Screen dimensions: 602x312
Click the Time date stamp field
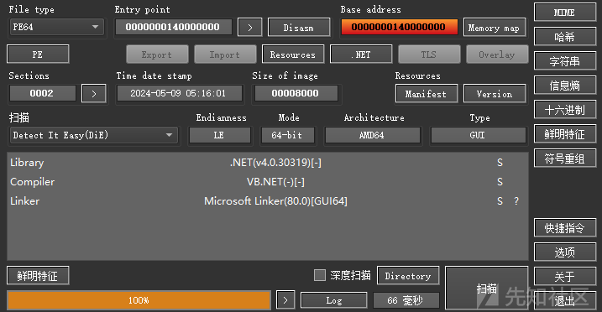(x=180, y=94)
